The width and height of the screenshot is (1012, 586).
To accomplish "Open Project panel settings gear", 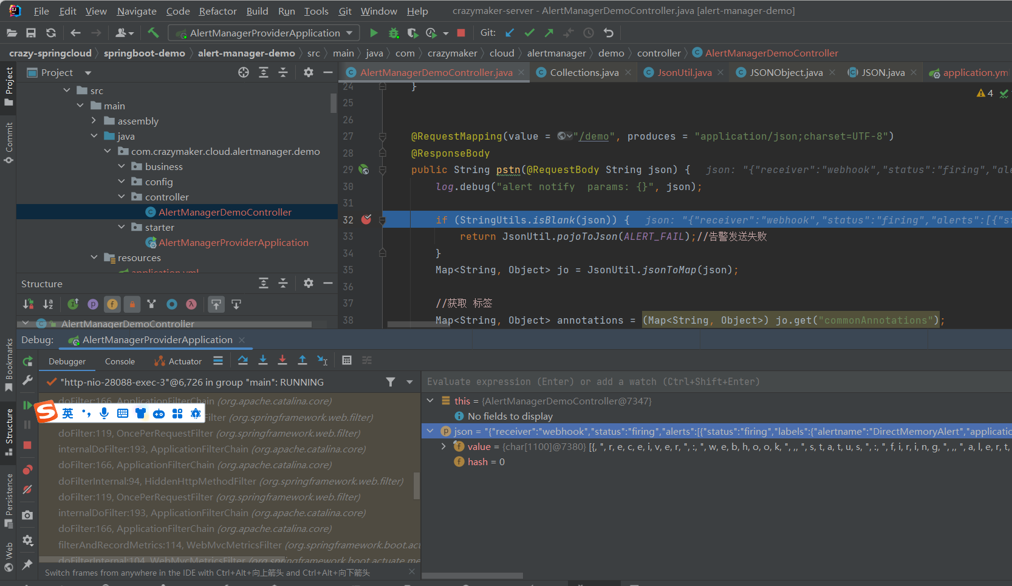I will point(309,72).
